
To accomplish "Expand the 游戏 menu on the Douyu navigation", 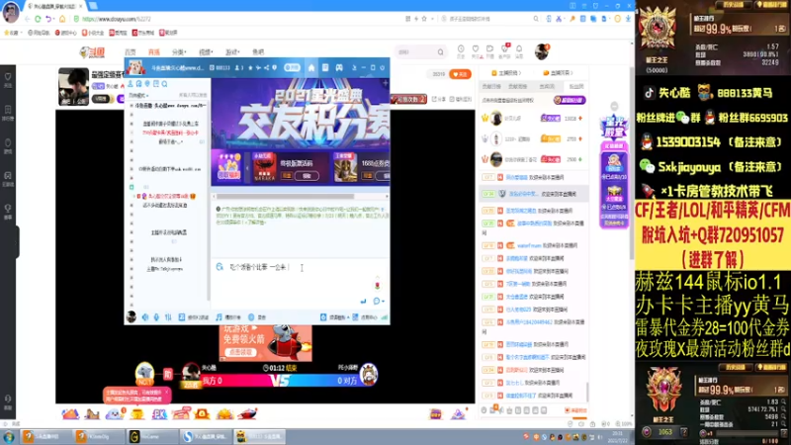I will [232, 52].
